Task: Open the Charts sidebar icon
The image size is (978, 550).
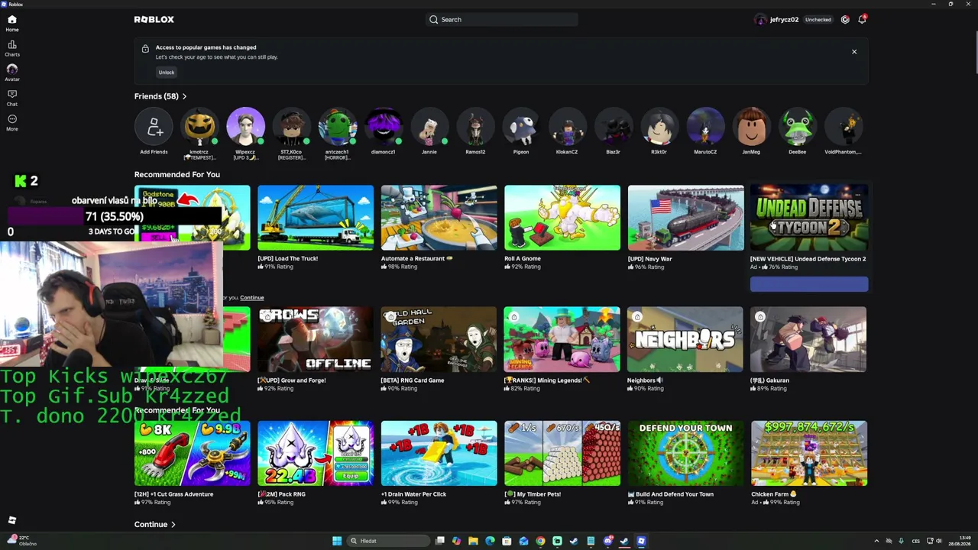Action: click(11, 44)
